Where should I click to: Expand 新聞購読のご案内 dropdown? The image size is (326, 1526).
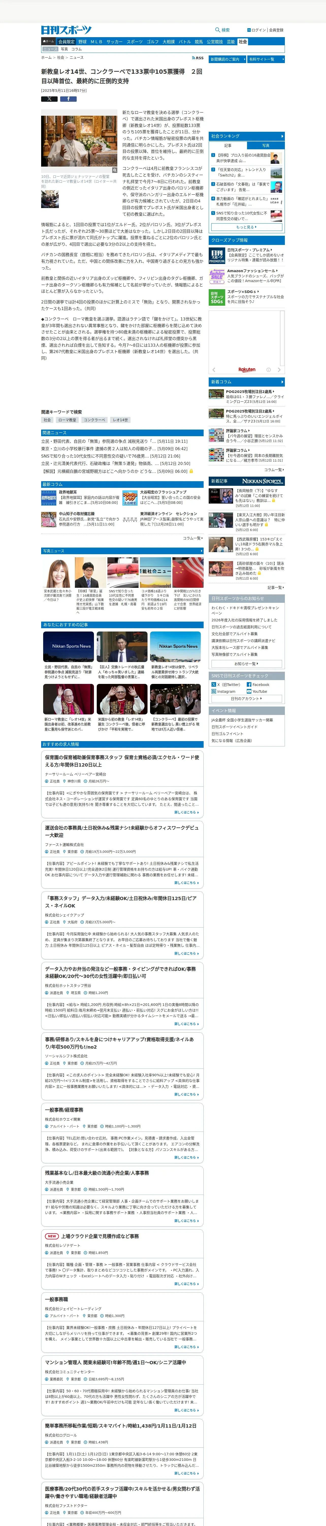click(x=227, y=59)
